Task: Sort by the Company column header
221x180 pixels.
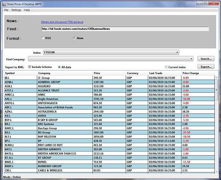Action: click(65, 73)
